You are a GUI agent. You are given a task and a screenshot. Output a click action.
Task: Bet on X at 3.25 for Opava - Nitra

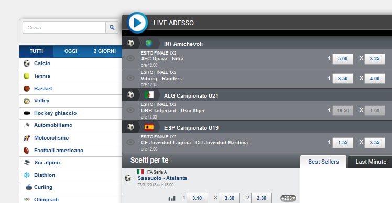375,59
